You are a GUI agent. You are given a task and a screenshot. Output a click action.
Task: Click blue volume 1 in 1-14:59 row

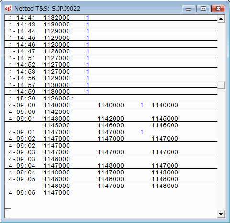88,92
